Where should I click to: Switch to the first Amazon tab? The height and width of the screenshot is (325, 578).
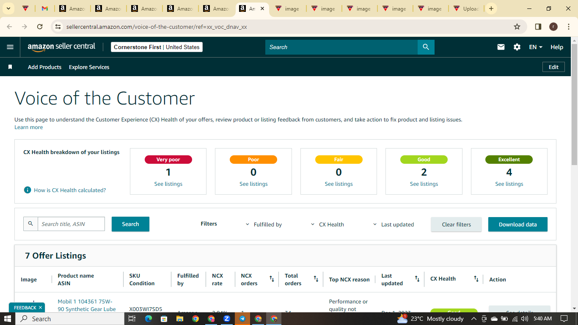point(72,8)
